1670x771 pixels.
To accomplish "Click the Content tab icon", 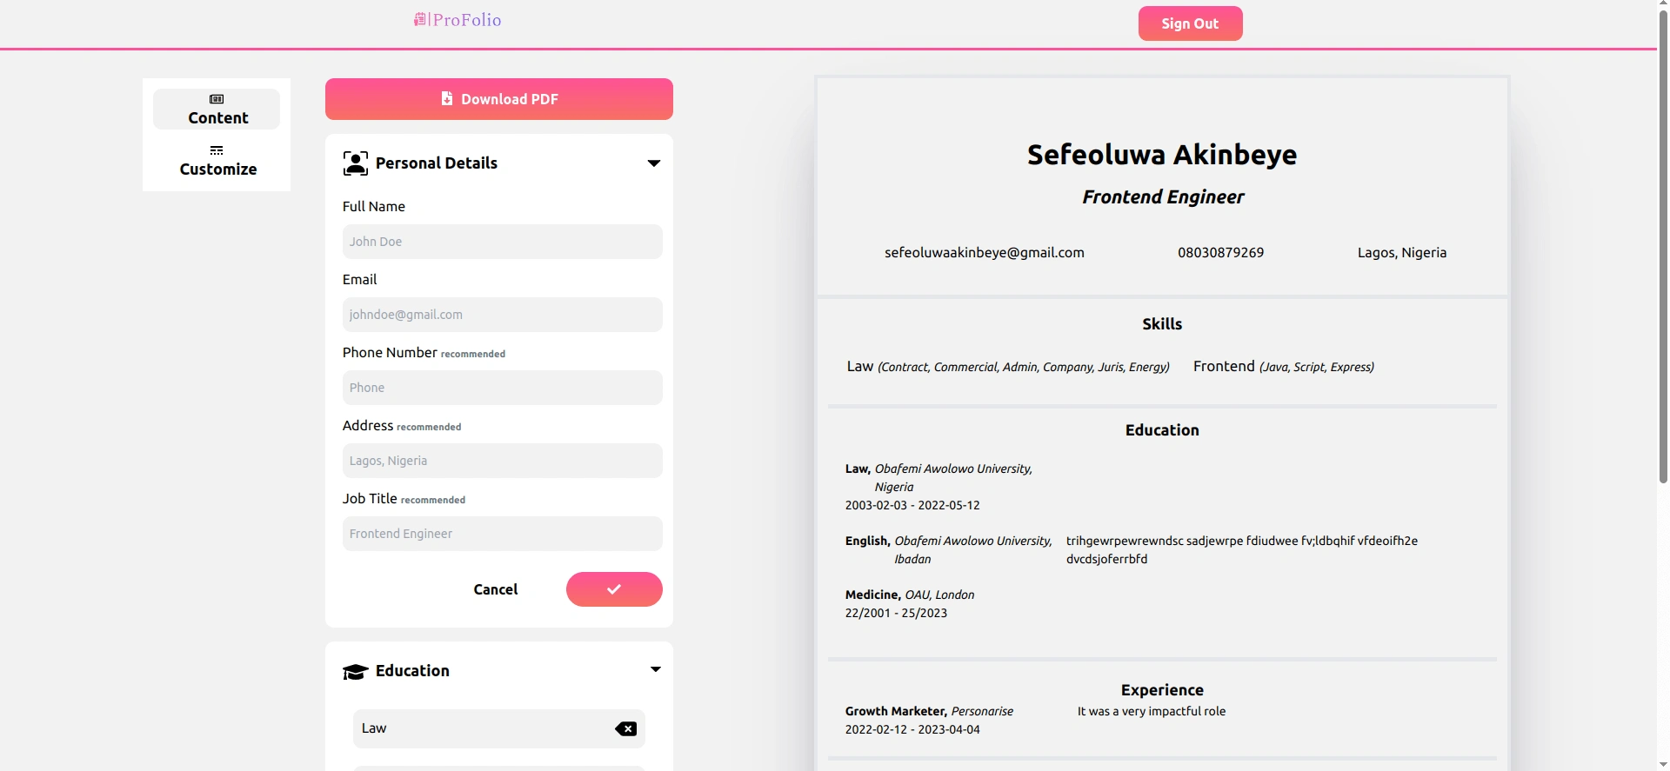I will [217, 99].
